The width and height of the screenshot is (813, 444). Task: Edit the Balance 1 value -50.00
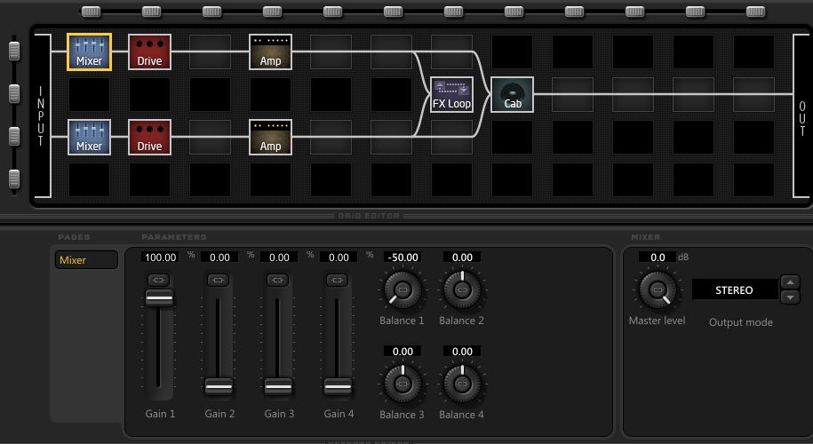pos(403,257)
